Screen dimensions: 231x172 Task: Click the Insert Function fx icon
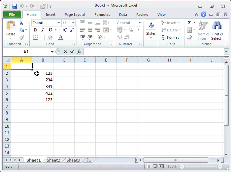coord(79,52)
